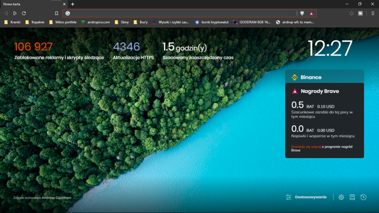Click the 106 927 blocked ads count
The height and width of the screenshot is (213, 379).
tap(33, 47)
